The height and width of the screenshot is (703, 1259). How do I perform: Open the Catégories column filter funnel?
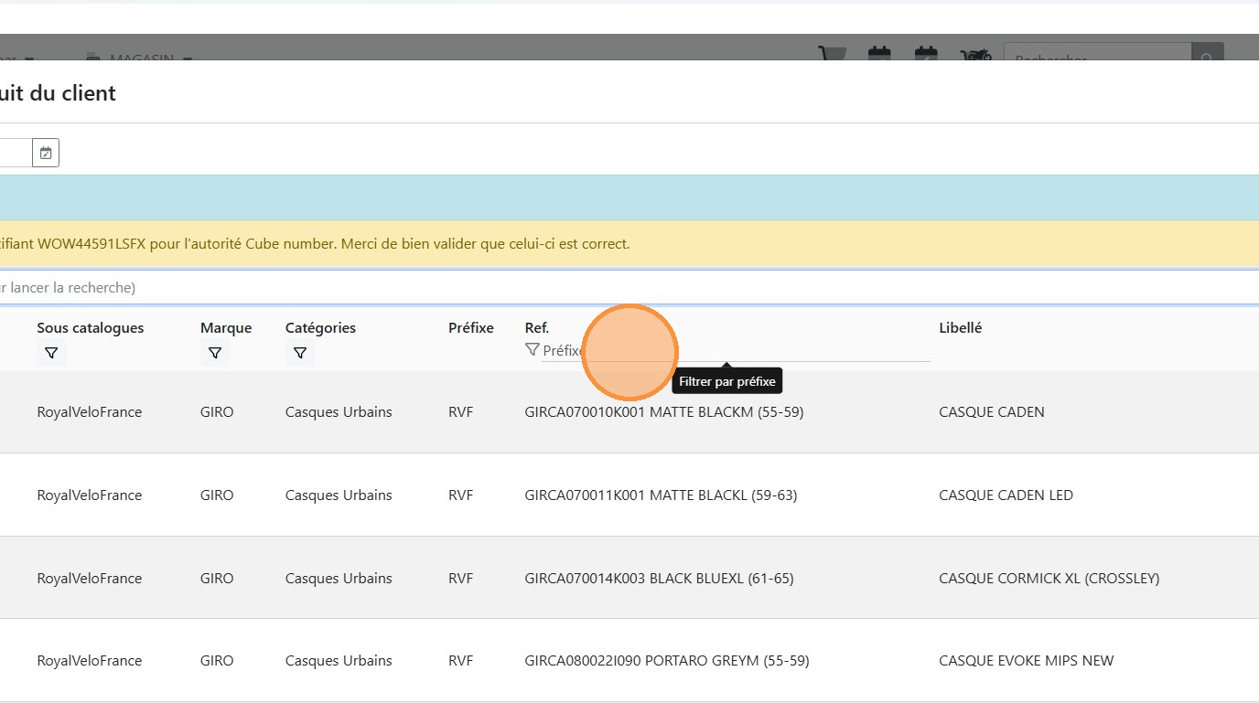point(299,353)
